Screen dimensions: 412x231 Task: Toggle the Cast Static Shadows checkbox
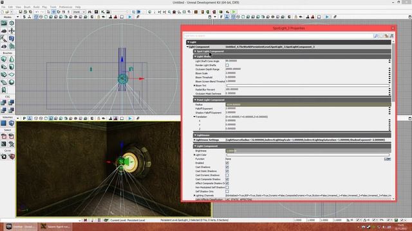(227, 171)
